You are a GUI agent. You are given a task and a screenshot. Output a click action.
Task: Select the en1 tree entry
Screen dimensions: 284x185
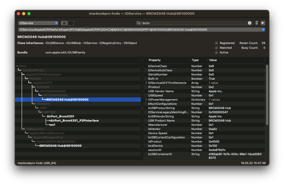(53, 125)
